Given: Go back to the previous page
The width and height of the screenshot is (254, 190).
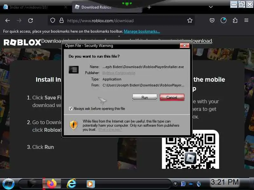Looking at the screenshot, I should click(x=7, y=21).
